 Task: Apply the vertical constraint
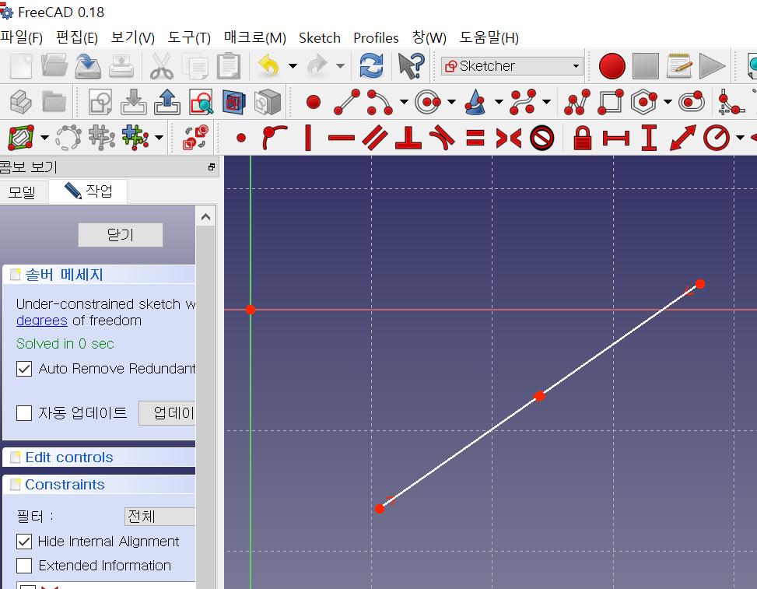308,138
